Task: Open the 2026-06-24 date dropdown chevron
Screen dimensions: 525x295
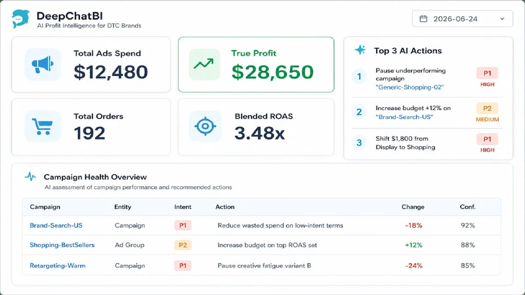Action: point(502,19)
